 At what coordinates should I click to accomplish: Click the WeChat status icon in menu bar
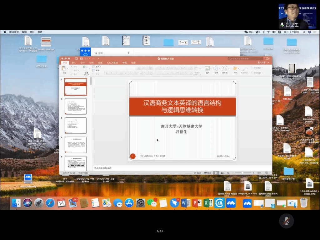click(246, 32)
